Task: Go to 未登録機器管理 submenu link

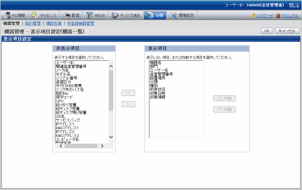Action: pyautogui.click(x=81, y=23)
